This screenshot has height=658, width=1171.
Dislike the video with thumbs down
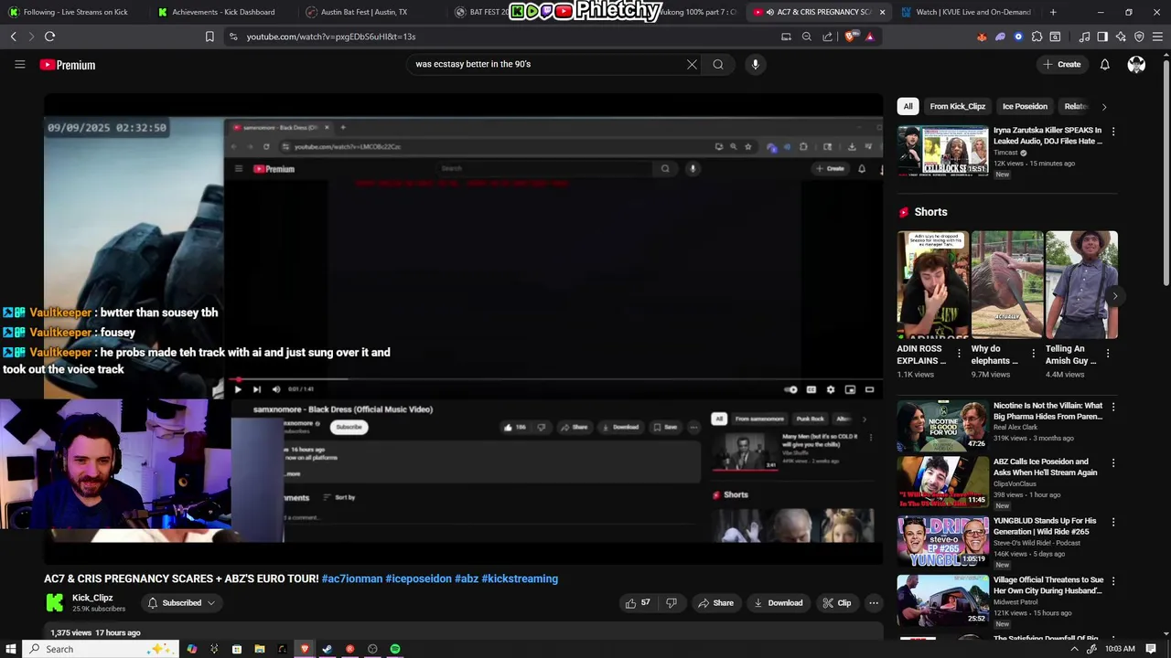[671, 603]
